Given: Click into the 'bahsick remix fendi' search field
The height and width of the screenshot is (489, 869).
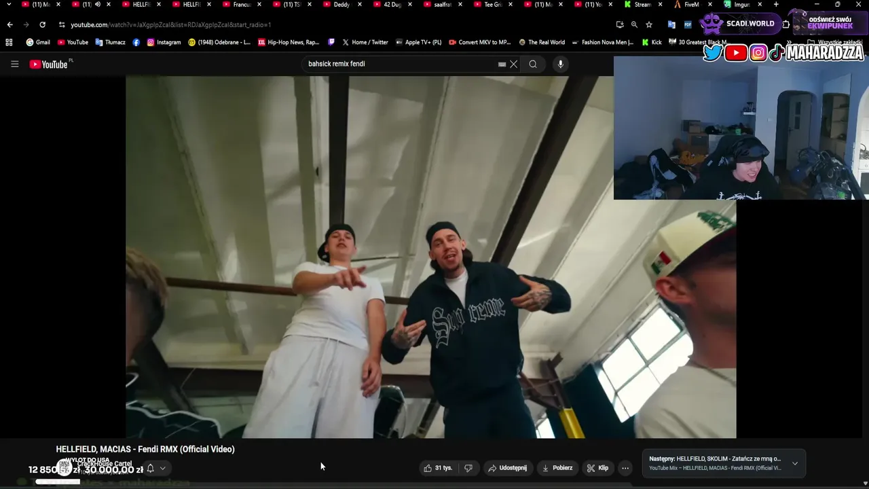Looking at the screenshot, I should (401, 64).
